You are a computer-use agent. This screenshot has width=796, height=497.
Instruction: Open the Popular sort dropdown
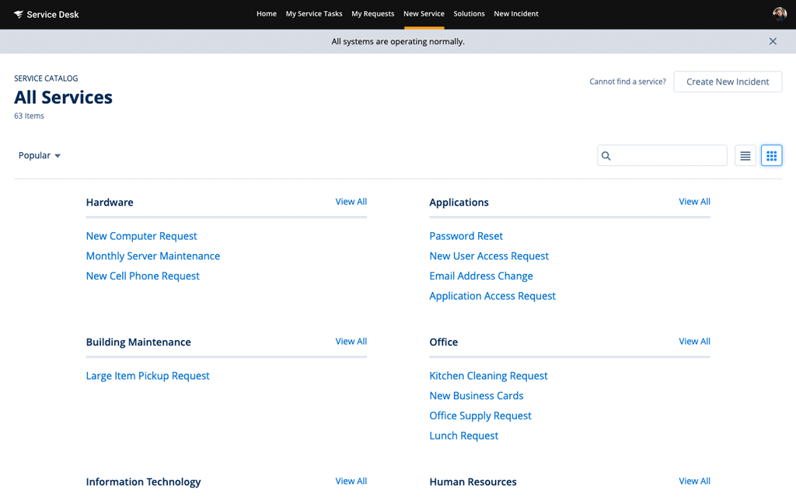tap(39, 155)
